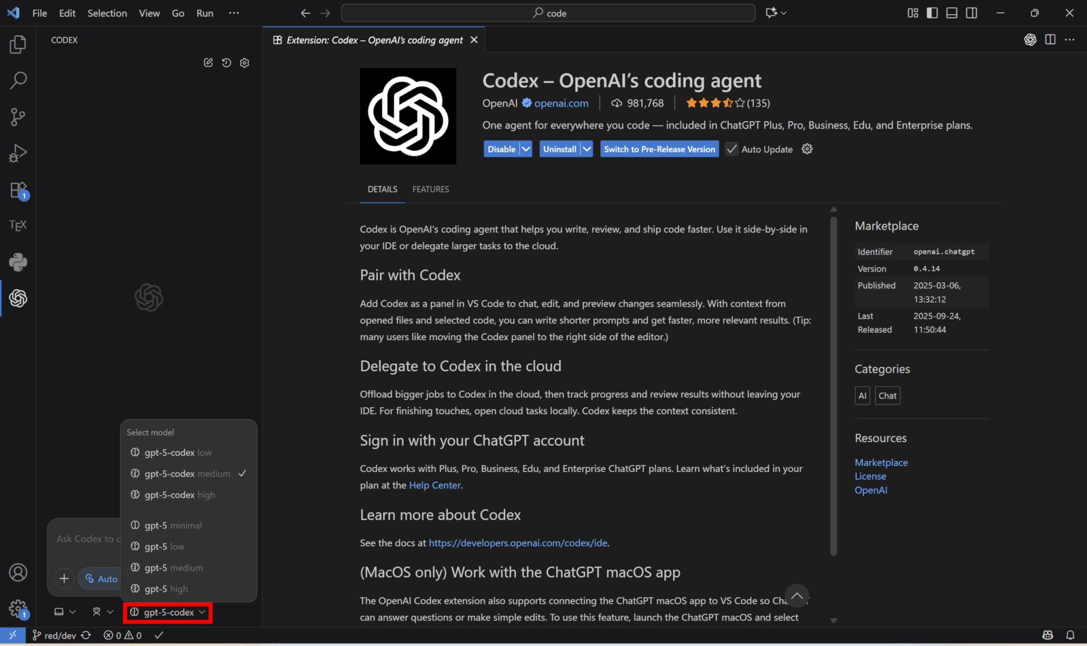The image size is (1087, 646).
Task: Open Codex task history icon
Action: point(227,63)
